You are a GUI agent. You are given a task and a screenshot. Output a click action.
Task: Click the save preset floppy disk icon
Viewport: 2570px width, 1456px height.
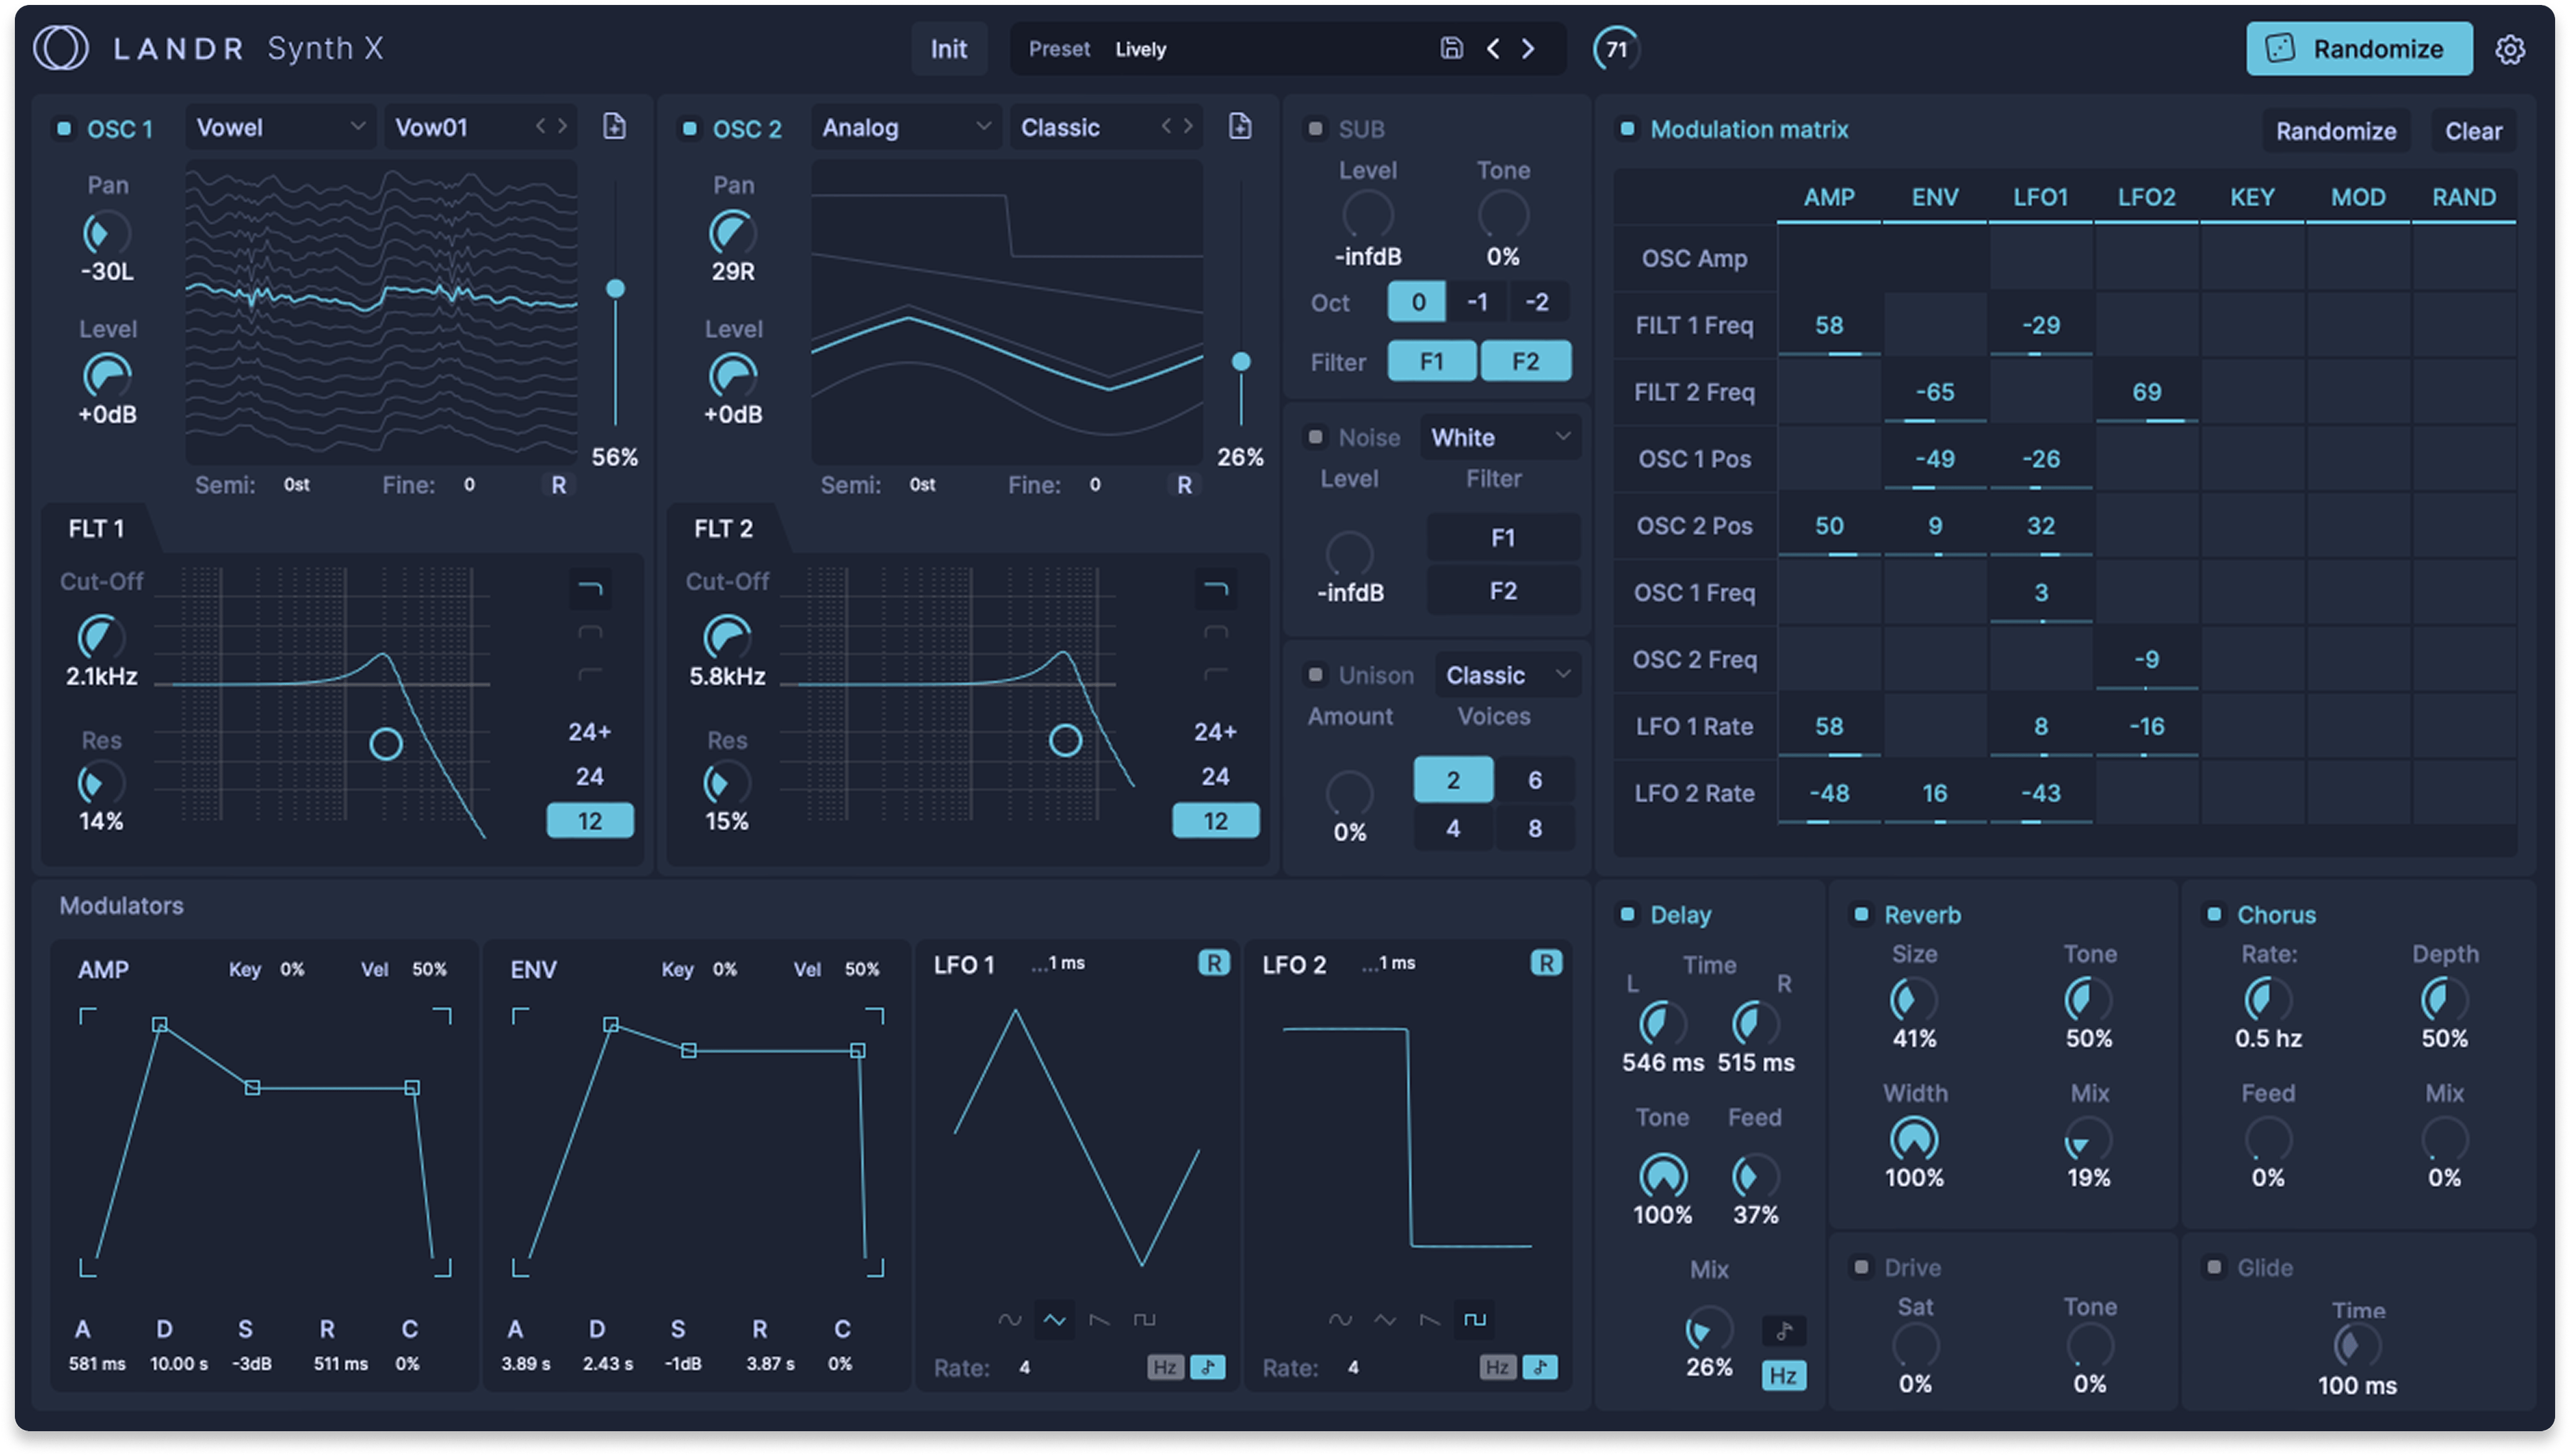pyautogui.click(x=1451, y=48)
